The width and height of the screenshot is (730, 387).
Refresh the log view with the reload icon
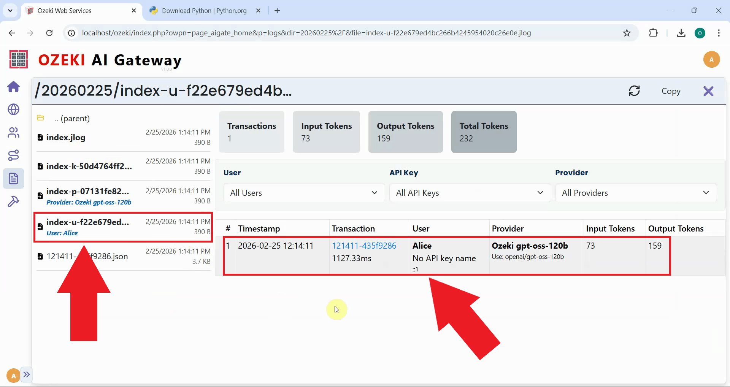click(634, 91)
